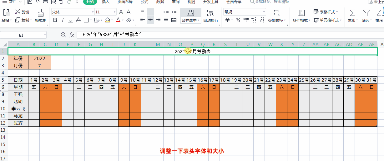This screenshot has height=161, width=384.
Task: Click the Sum (求和) button
Action: click(352, 16)
